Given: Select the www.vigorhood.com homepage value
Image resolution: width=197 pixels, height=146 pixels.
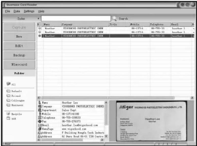Looking at the screenshot, I should pos(74,129).
